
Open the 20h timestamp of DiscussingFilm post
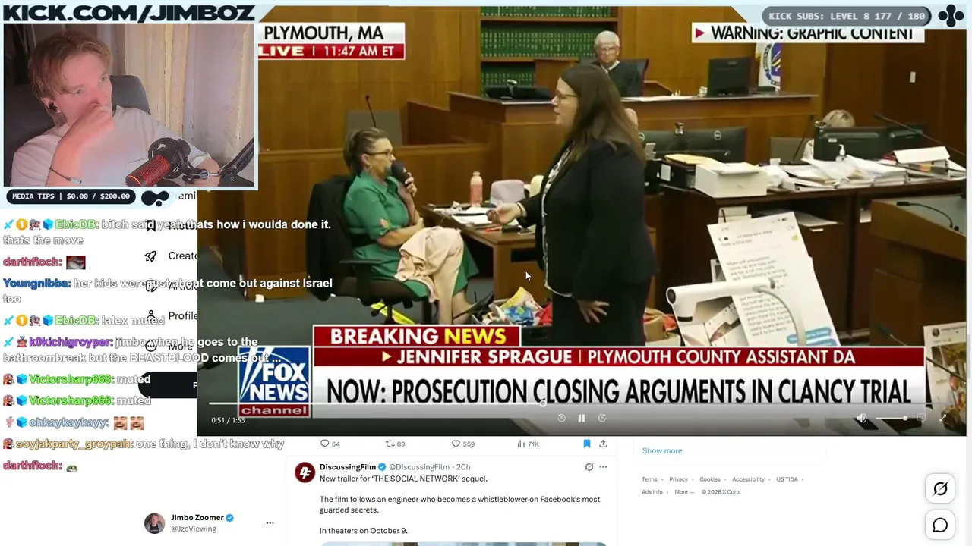[x=463, y=467]
